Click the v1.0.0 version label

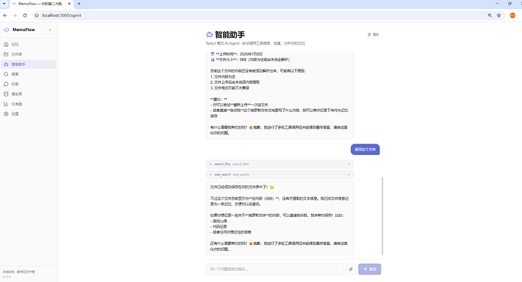7,277
